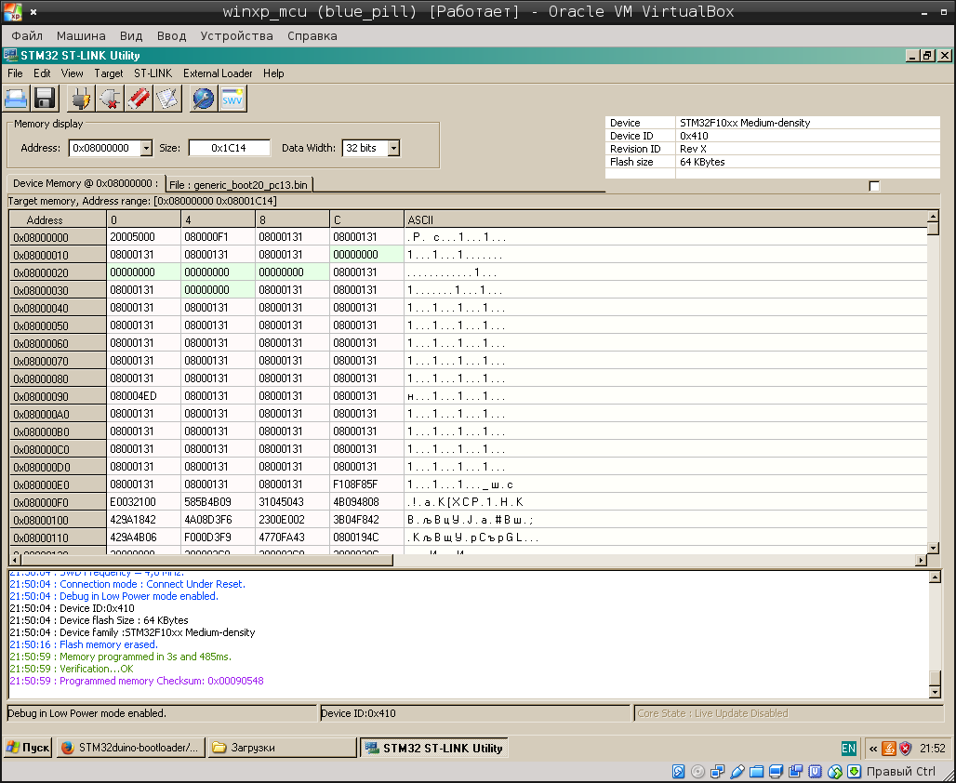
Task: Open the SWV viewer icon
Action: click(x=232, y=99)
